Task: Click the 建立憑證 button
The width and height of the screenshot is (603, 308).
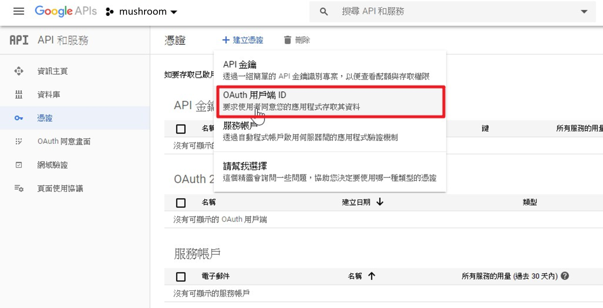Action: click(243, 40)
